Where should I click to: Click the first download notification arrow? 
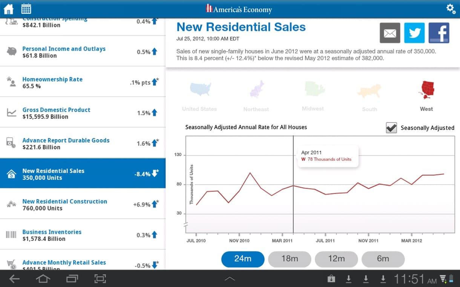[349, 279]
